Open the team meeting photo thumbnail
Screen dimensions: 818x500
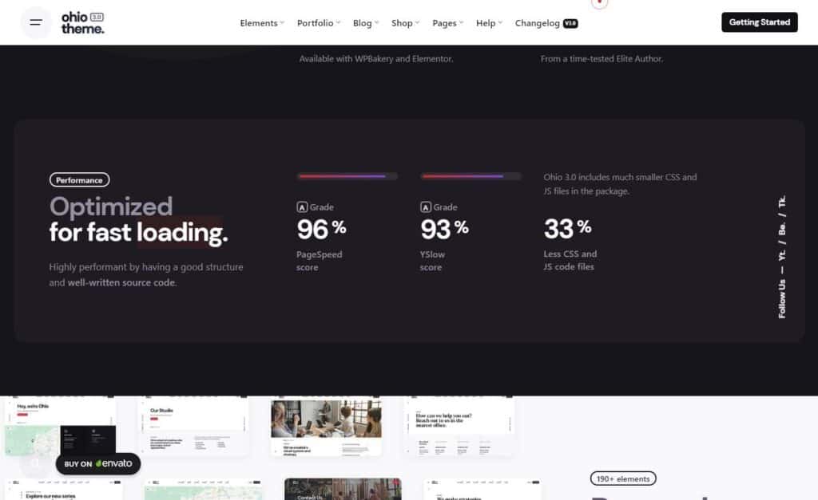[326, 427]
